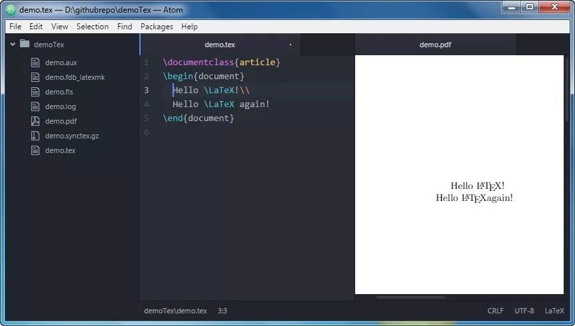Click the Atom logo in the title bar

(11, 9)
